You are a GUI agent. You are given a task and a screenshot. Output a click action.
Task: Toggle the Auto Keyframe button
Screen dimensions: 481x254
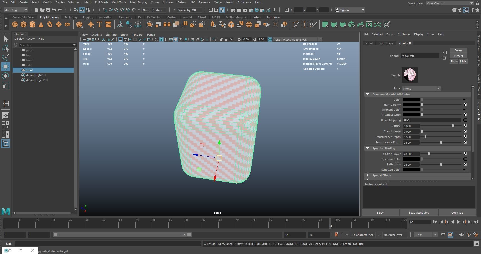coord(469,235)
